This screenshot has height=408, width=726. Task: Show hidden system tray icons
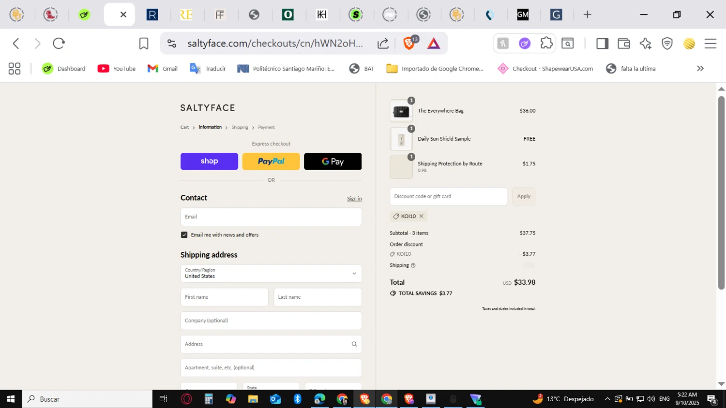(x=607, y=399)
